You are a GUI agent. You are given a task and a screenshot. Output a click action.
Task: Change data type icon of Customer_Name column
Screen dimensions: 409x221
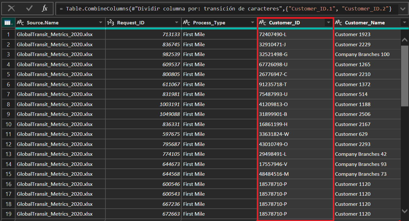(x=339, y=23)
